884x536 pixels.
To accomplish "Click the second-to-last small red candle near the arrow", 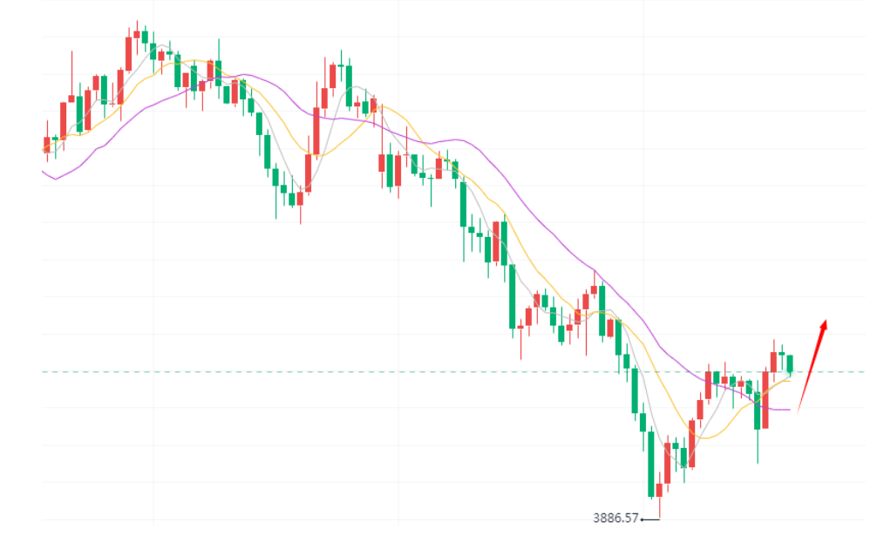I will coord(773,362).
